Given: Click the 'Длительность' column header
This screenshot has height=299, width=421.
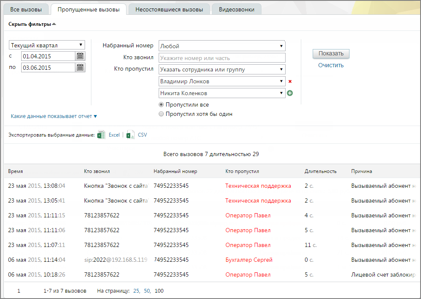Looking at the screenshot, I should pyautogui.click(x=320, y=171).
